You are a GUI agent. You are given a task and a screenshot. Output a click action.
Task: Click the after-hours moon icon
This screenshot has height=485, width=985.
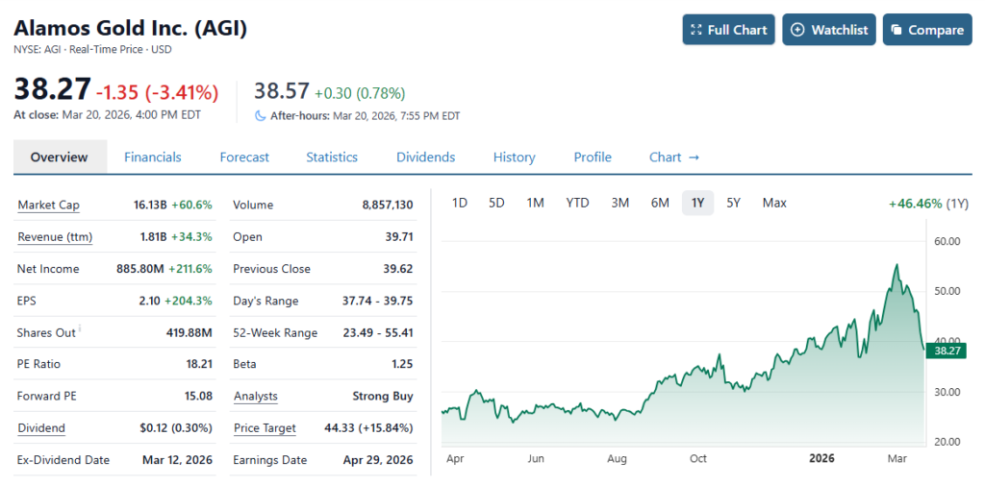coord(260,115)
